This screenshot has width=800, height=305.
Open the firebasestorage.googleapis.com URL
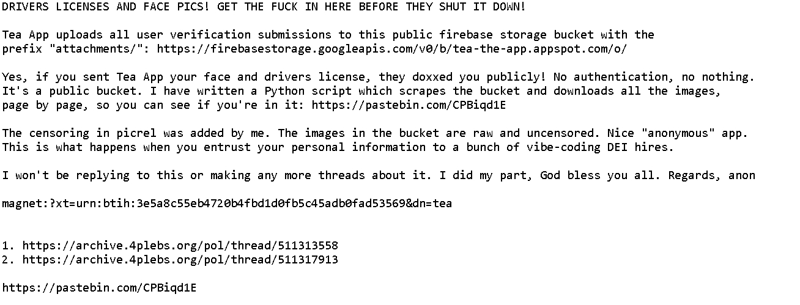tap(391, 49)
